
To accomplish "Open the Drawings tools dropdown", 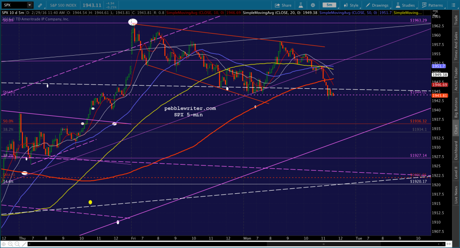I will point(377,5).
